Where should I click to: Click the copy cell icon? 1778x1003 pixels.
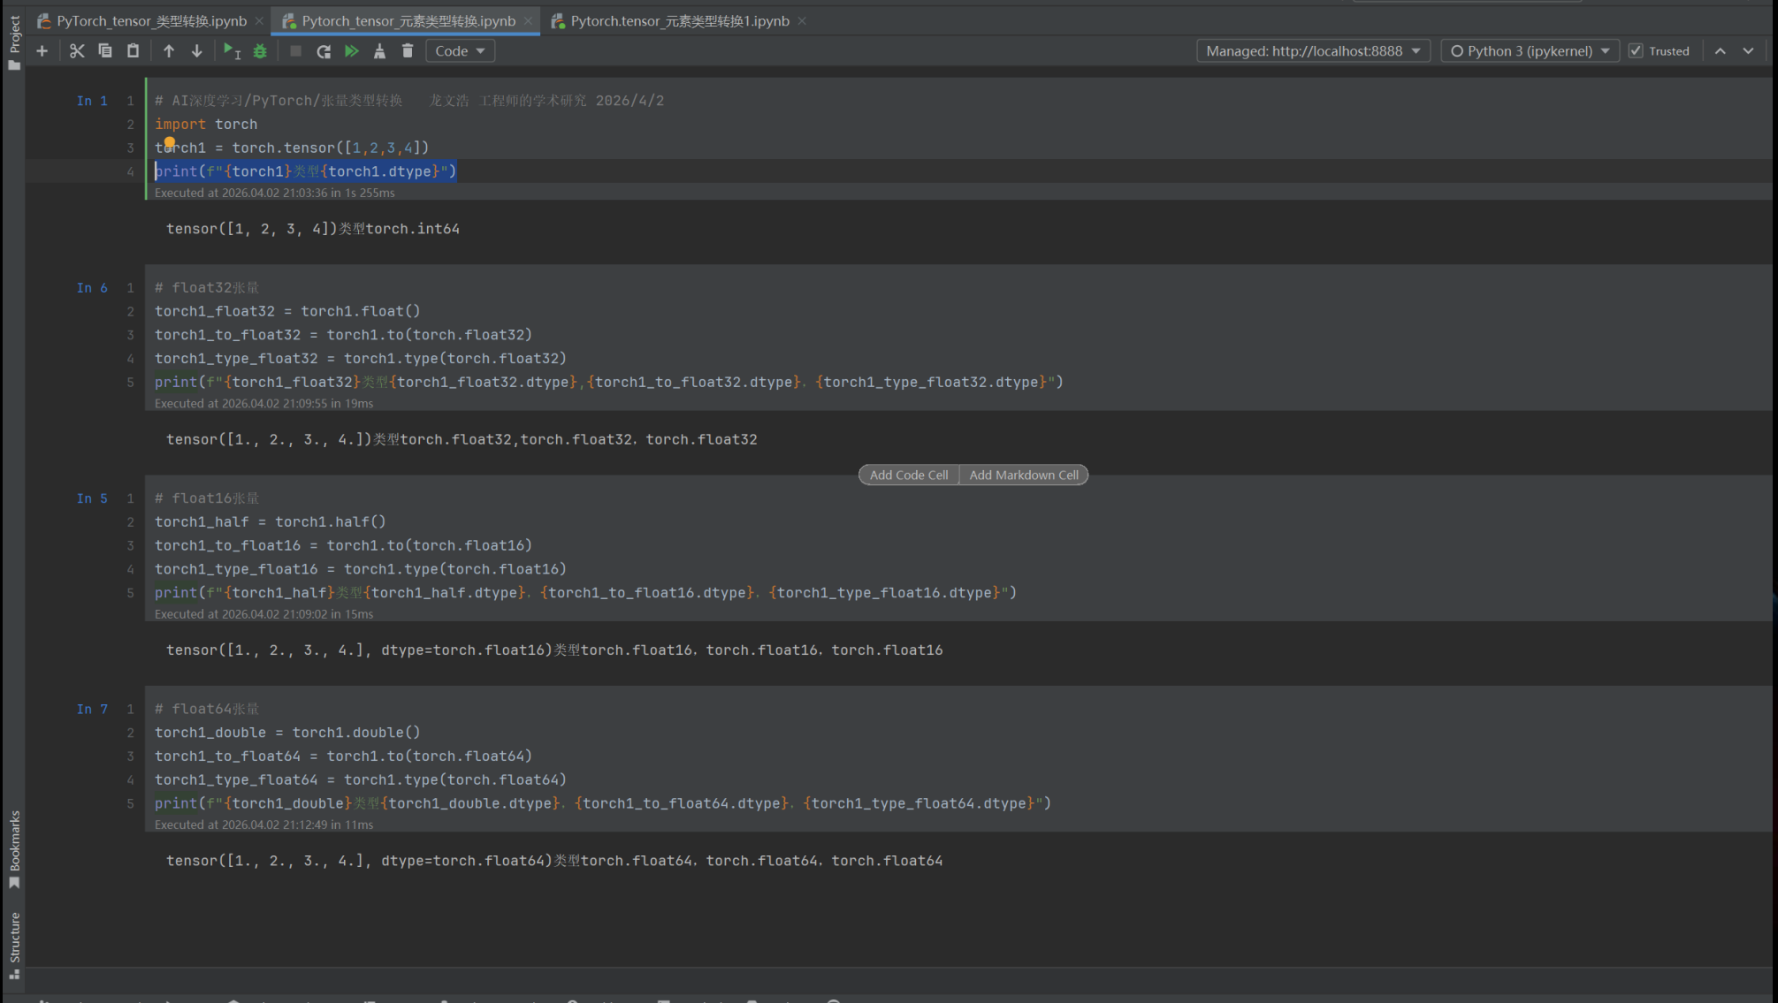[x=105, y=51]
